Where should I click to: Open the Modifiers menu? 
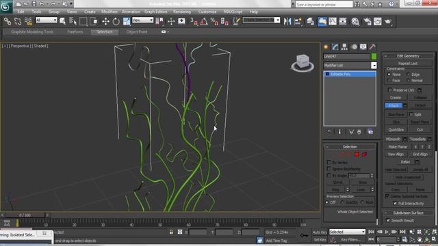click(x=109, y=12)
